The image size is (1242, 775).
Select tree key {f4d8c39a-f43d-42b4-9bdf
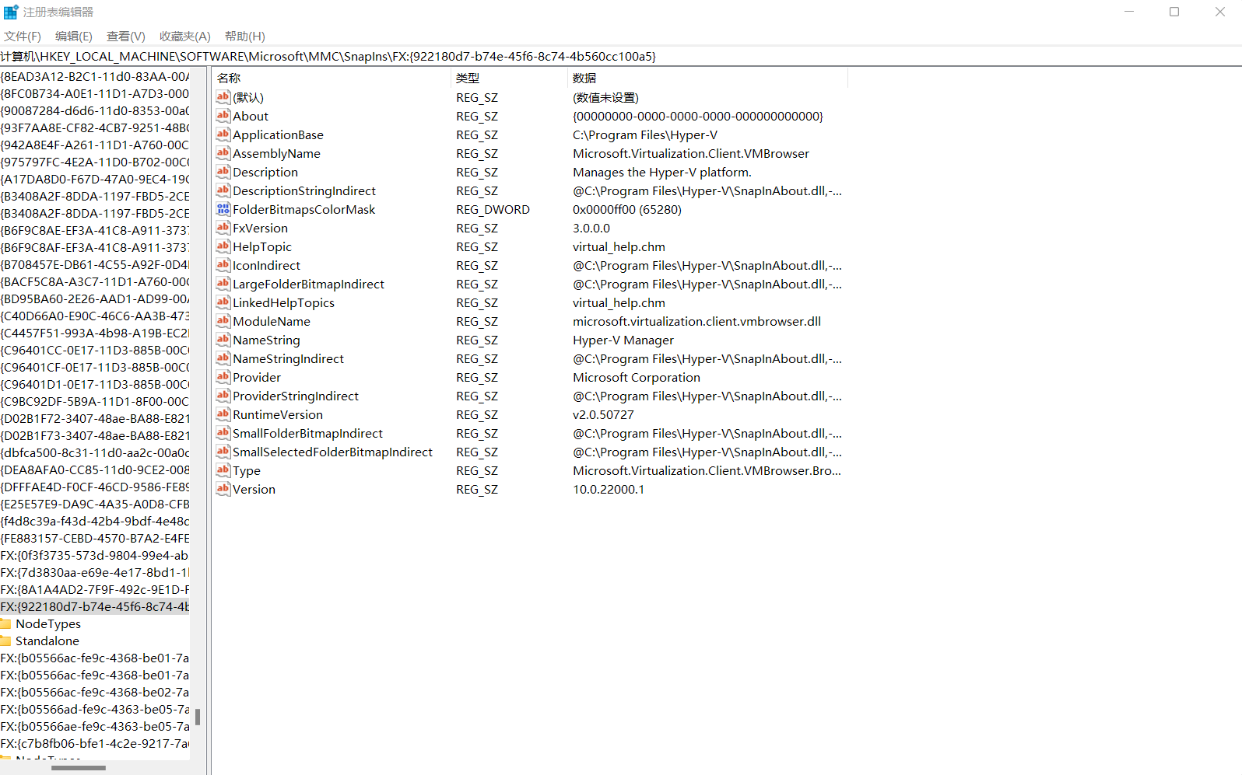(x=95, y=522)
